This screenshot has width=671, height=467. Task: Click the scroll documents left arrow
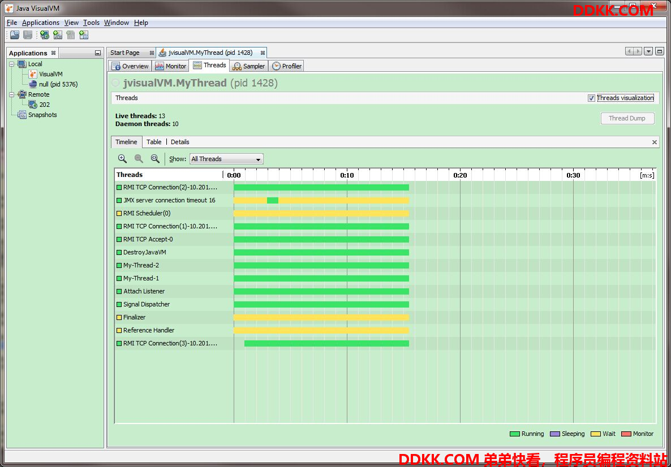630,52
